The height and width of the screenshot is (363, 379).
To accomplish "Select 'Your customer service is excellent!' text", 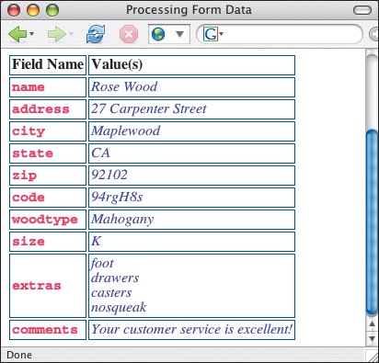I will (x=191, y=329).
